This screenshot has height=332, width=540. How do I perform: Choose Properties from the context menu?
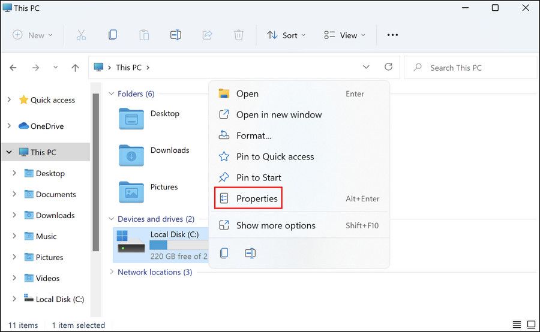[299, 198]
